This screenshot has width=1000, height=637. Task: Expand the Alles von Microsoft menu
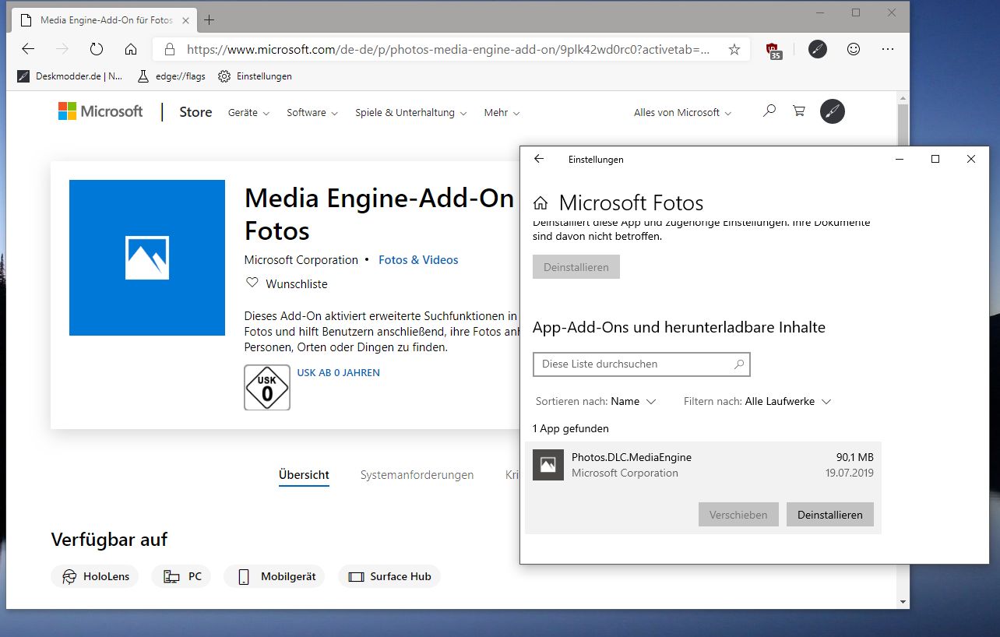(x=682, y=113)
